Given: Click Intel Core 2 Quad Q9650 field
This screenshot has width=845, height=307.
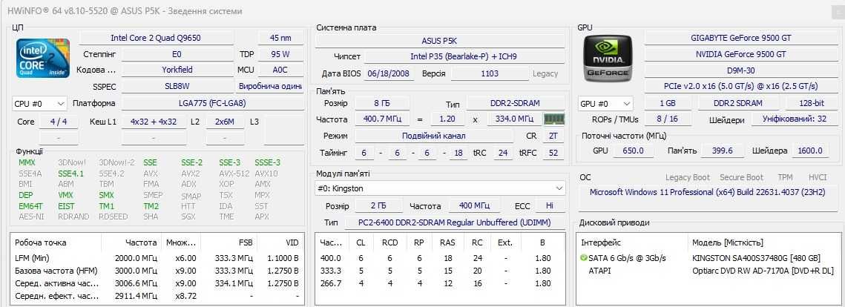Looking at the screenshot, I should [x=156, y=38].
